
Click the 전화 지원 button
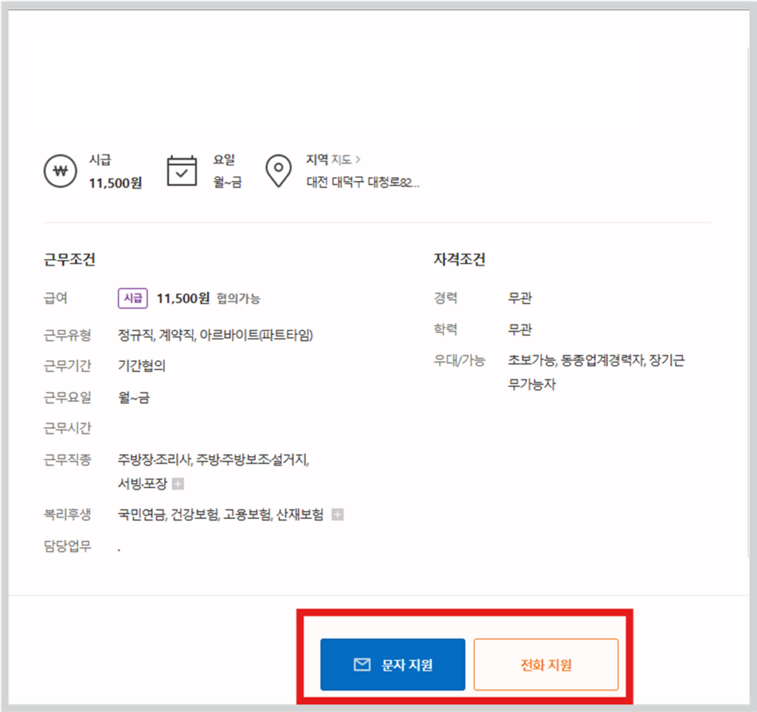pos(546,665)
